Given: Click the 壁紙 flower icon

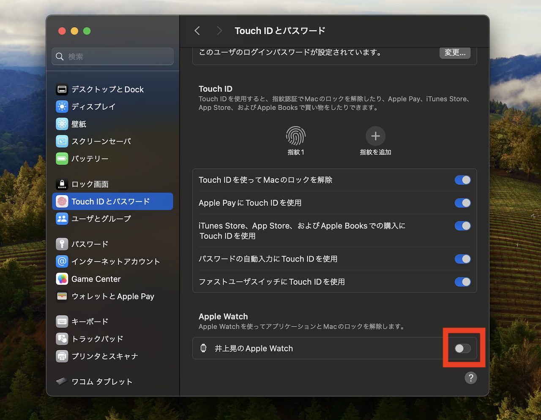Looking at the screenshot, I should pyautogui.click(x=62, y=124).
